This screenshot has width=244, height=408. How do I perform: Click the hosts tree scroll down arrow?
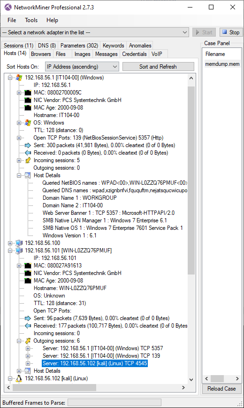pyautogui.click(x=191, y=379)
